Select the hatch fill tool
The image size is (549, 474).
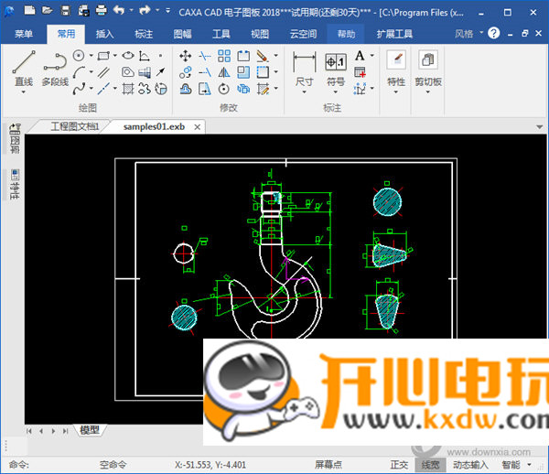(128, 89)
